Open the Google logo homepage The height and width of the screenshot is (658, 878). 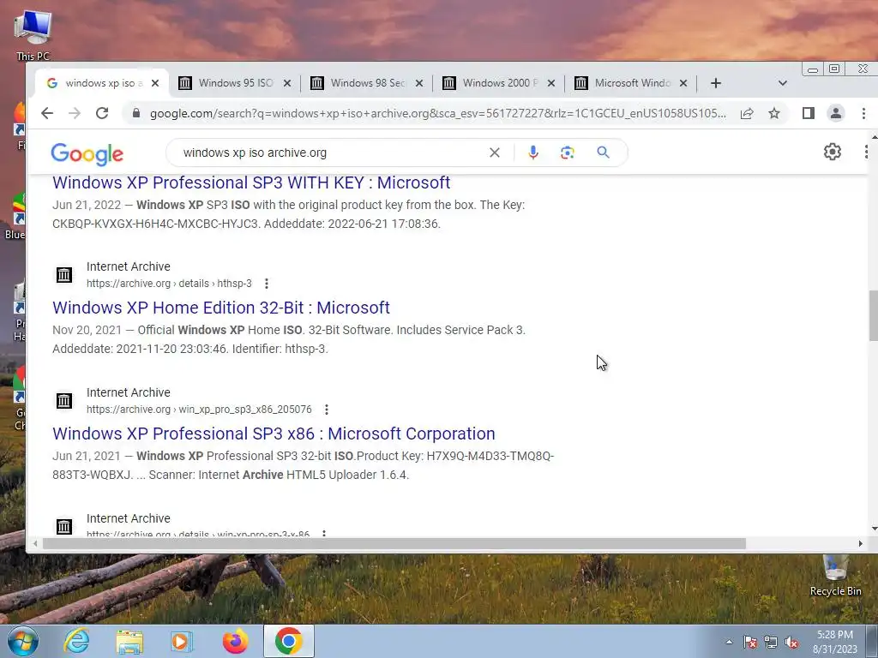87,154
